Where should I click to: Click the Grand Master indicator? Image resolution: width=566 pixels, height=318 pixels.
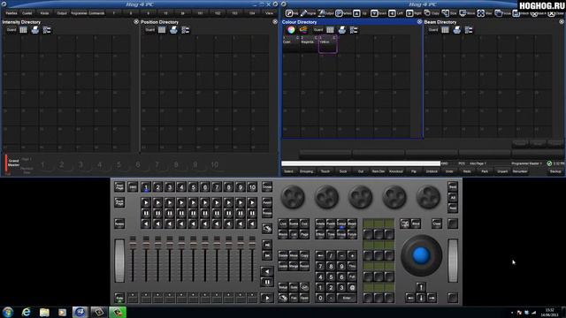coord(13,163)
